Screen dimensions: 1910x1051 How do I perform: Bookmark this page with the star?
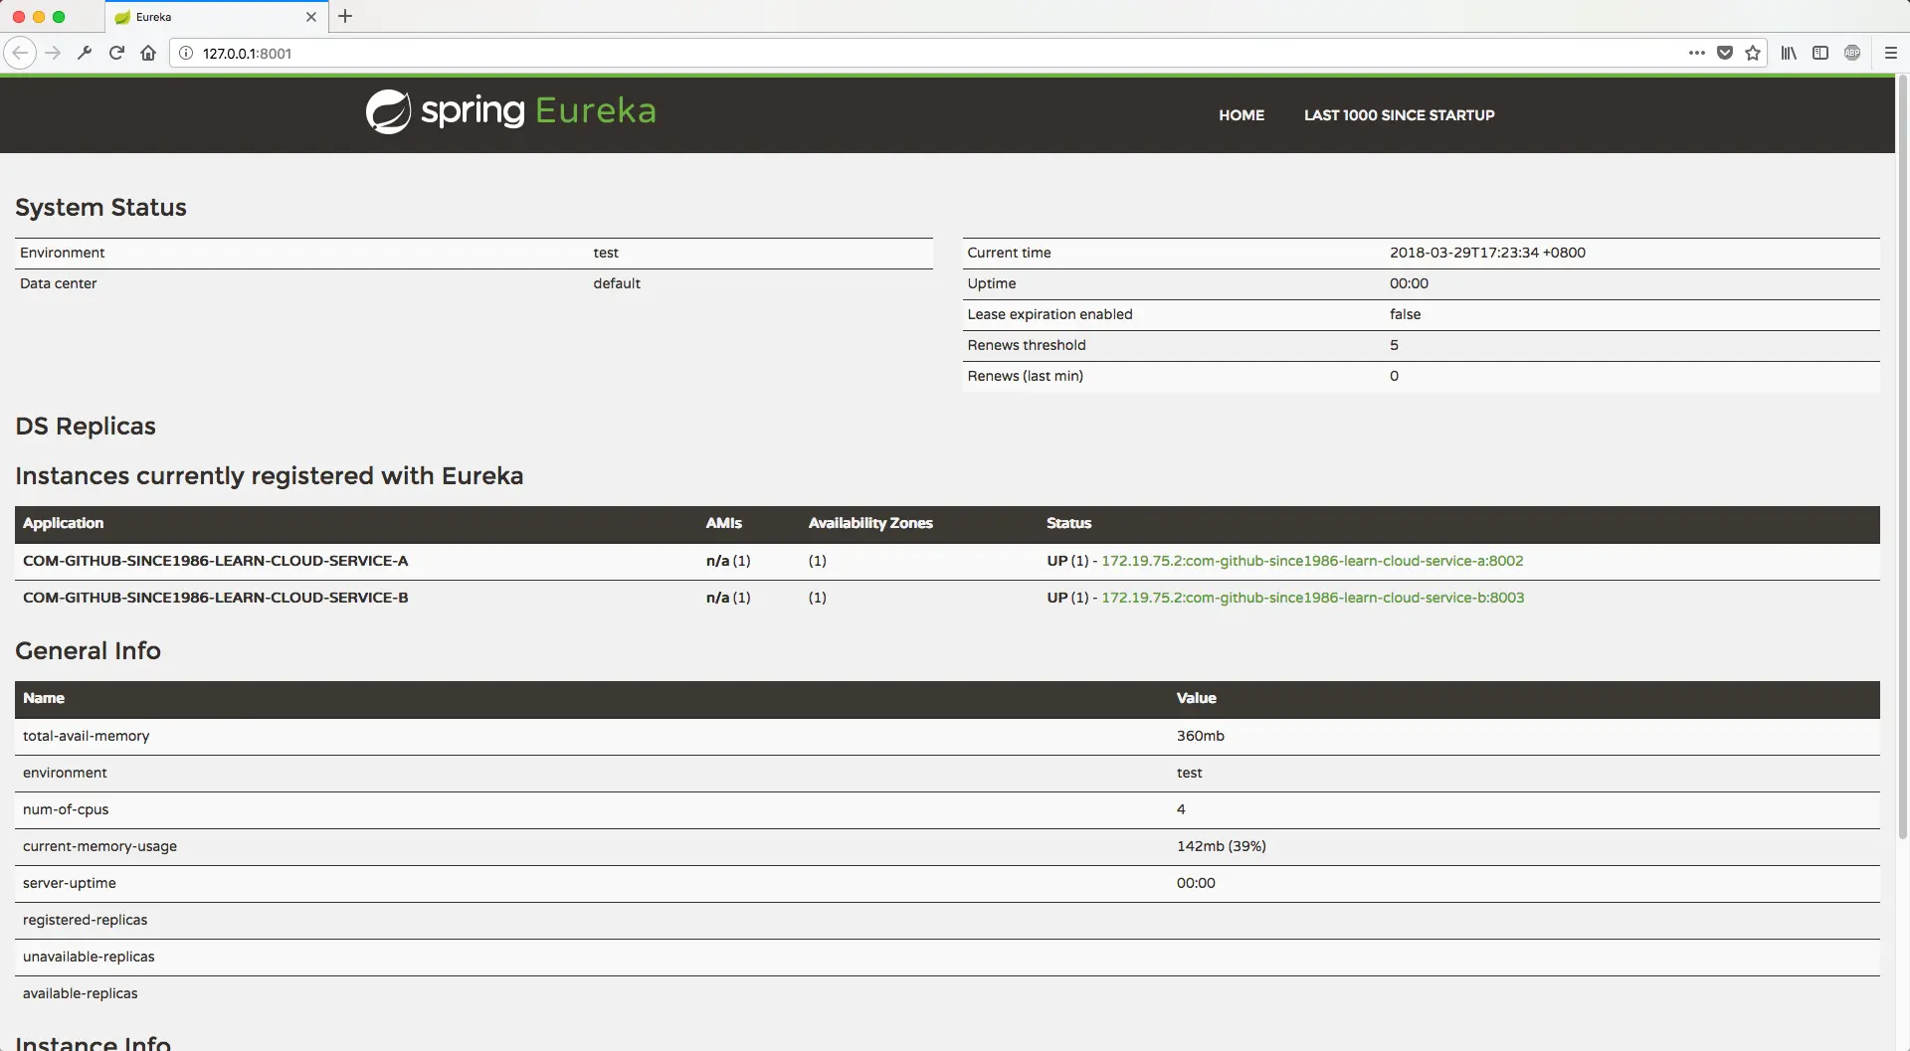click(x=1753, y=53)
